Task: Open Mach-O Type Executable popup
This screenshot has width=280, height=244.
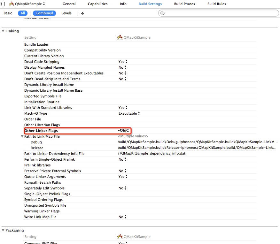Action: click(x=129, y=113)
